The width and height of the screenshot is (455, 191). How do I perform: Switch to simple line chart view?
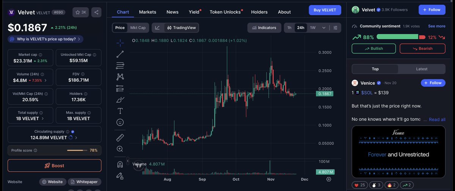tap(157, 28)
